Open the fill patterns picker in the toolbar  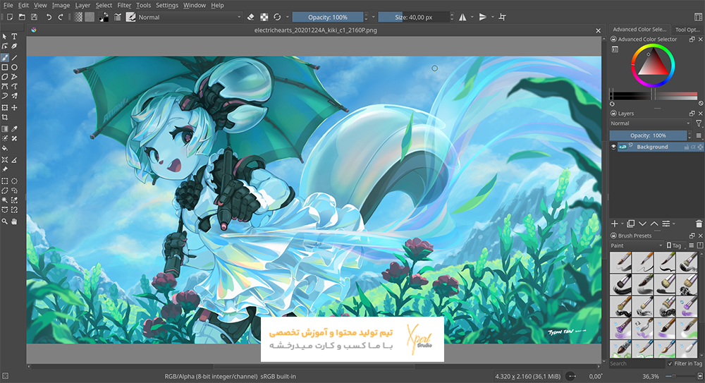[x=90, y=17]
